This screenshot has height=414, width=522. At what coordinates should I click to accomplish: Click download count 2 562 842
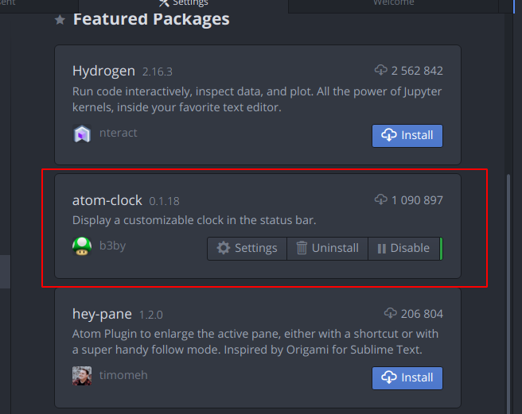click(x=417, y=71)
